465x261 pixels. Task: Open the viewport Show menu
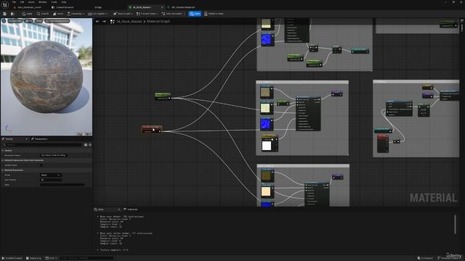(39, 21)
